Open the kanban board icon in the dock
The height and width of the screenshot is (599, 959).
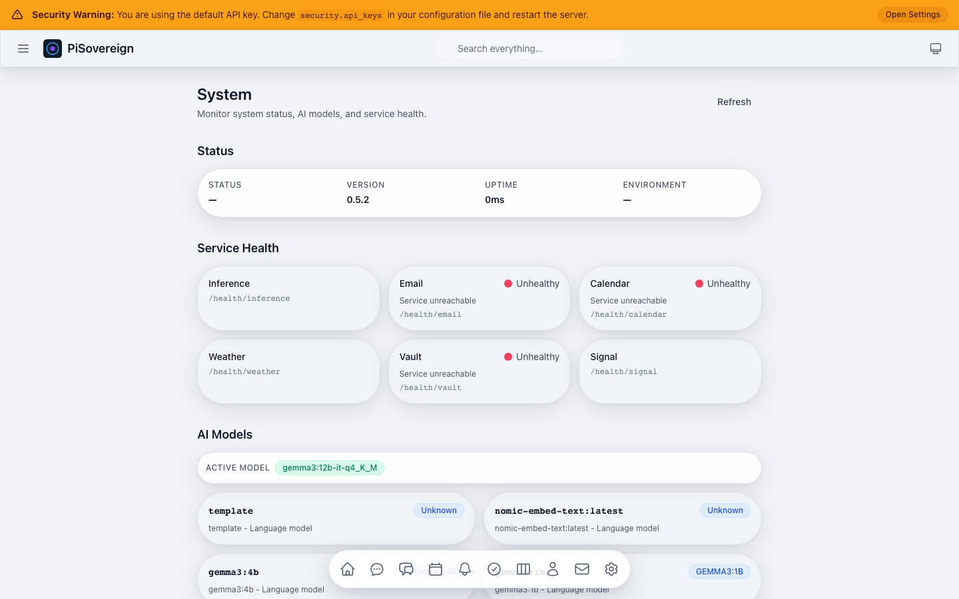pyautogui.click(x=523, y=569)
